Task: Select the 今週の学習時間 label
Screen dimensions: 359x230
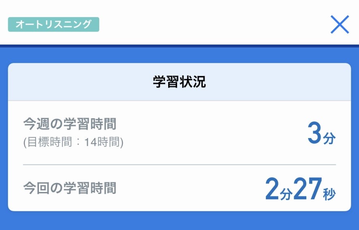Action: point(70,124)
